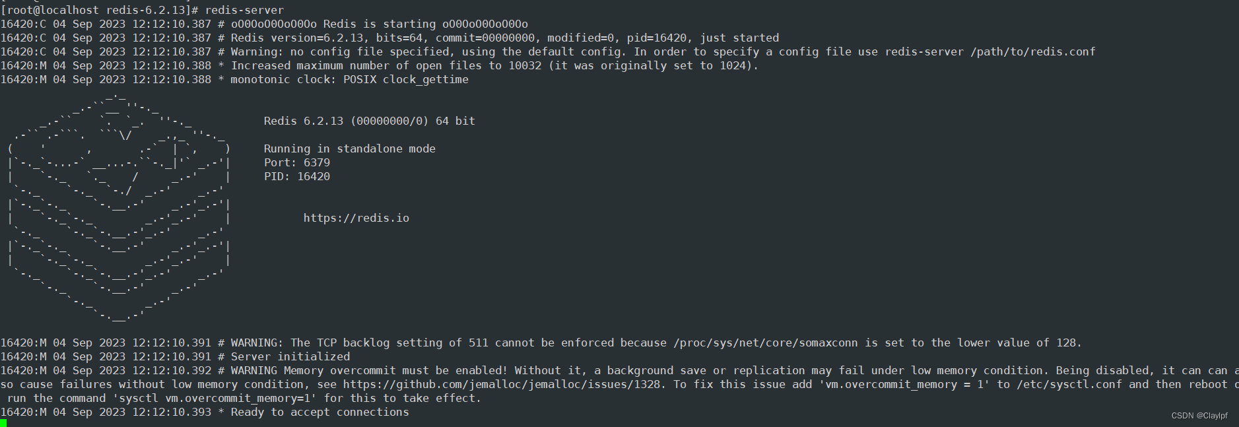The height and width of the screenshot is (427, 1239).
Task: Click the /proc/sys/net/core/somaxconn path
Action: [x=765, y=343]
